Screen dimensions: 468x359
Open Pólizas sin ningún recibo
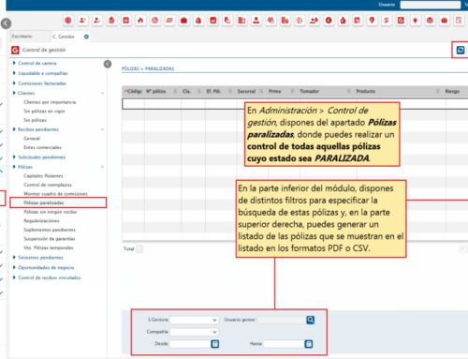(51, 212)
